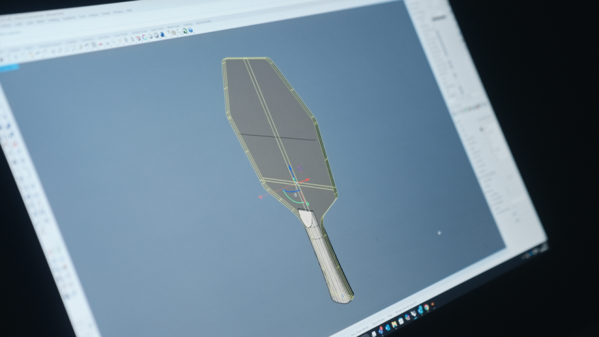Click the blue Help globe toolbar icon
599x337 pixels.
point(190,30)
